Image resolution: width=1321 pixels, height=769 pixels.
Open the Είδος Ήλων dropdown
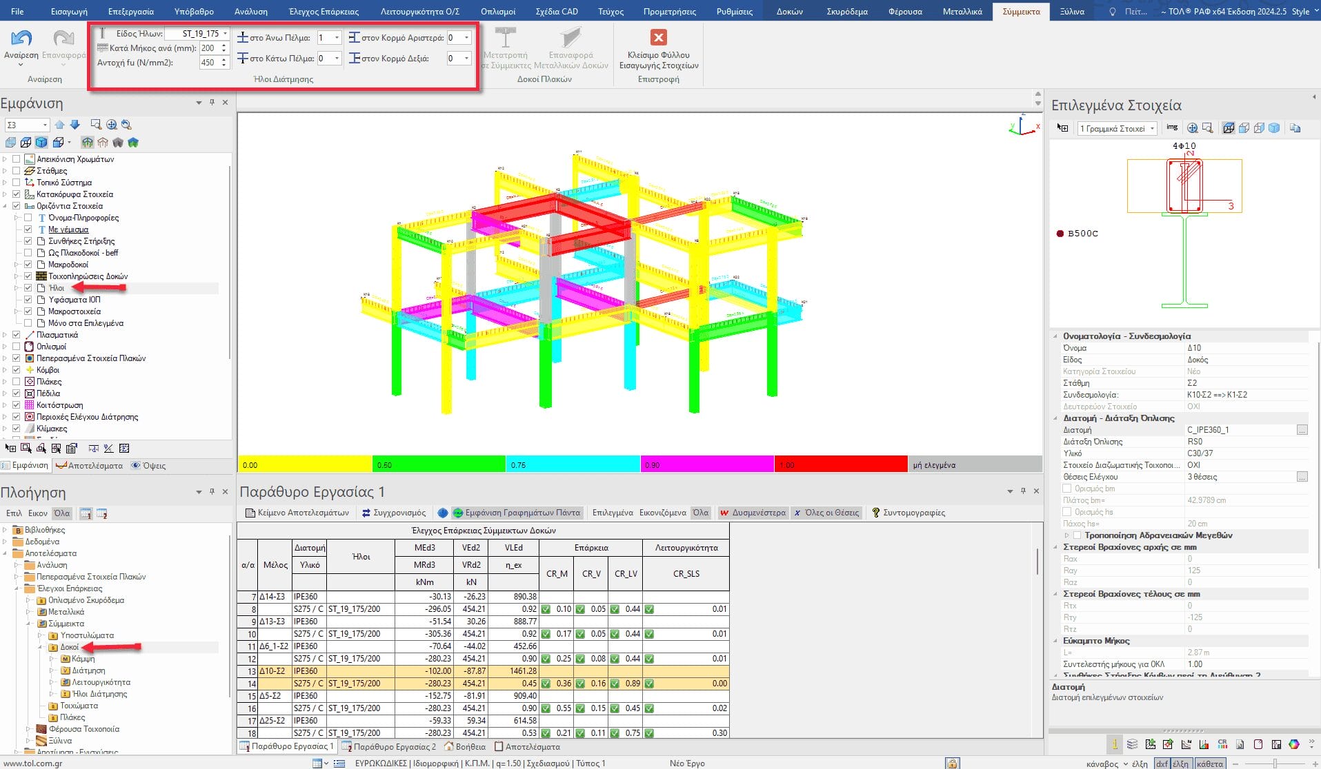[225, 34]
